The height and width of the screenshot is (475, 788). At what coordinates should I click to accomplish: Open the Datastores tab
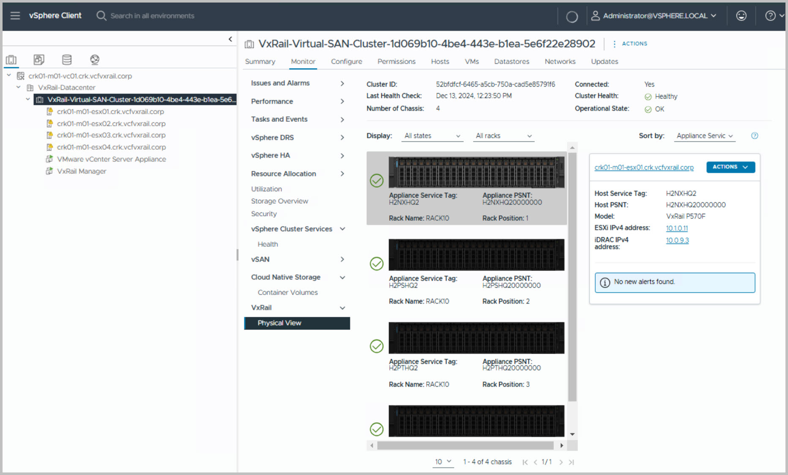pos(512,61)
